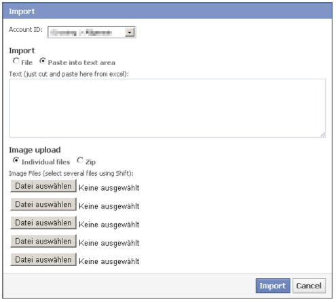
Task: Click inside the excel paste text area
Action: point(168,108)
